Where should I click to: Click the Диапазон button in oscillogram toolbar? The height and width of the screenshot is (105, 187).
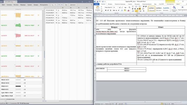pos(73,5)
